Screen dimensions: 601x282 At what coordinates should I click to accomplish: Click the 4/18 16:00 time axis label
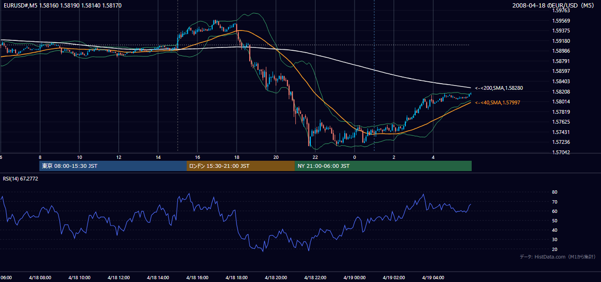(x=197, y=277)
